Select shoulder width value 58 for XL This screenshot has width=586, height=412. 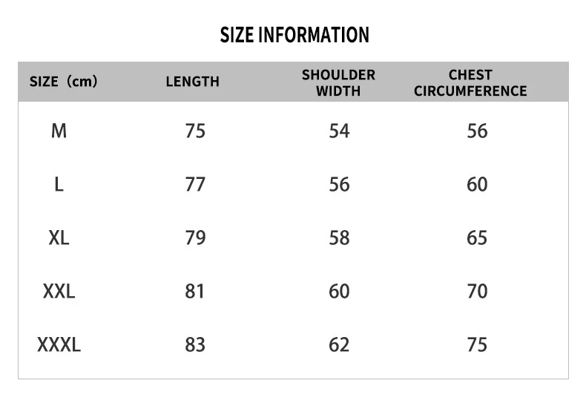tap(339, 238)
